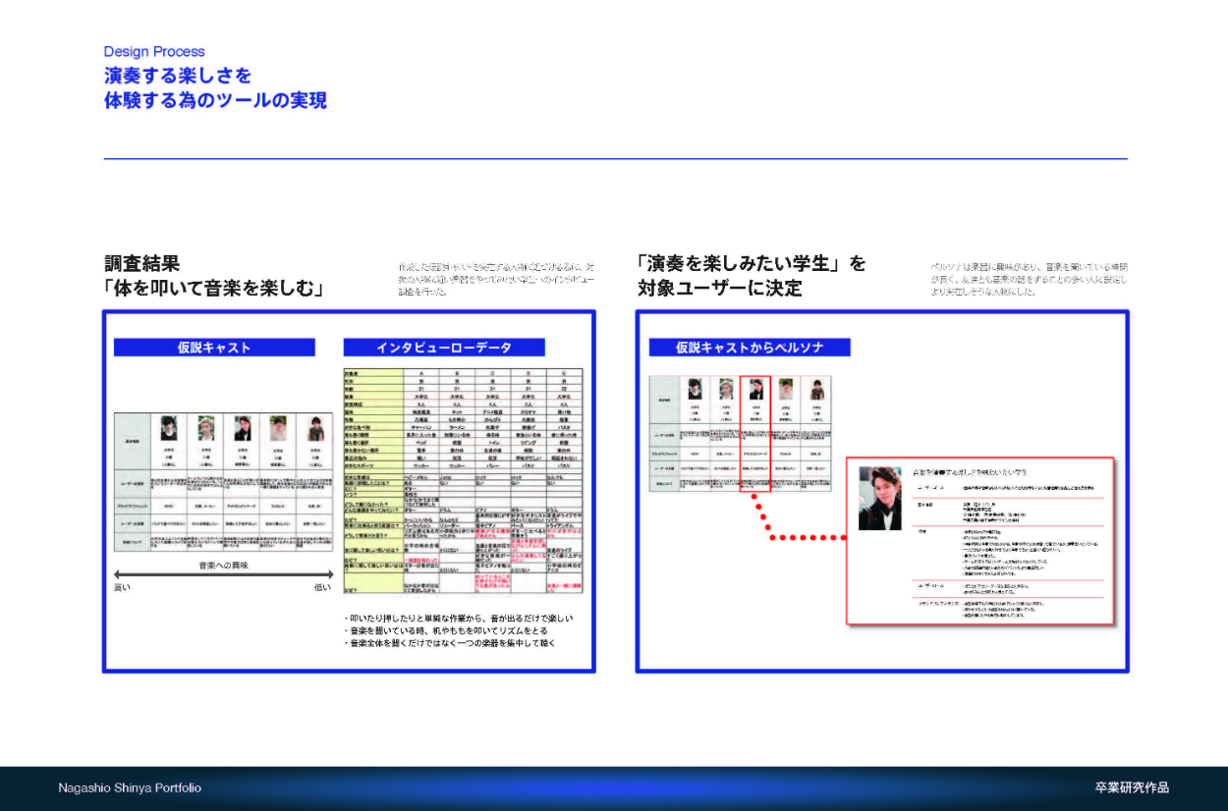Click the 低い label under the arrow
Viewport: 1228px width, 811px height.
pyautogui.click(x=322, y=588)
